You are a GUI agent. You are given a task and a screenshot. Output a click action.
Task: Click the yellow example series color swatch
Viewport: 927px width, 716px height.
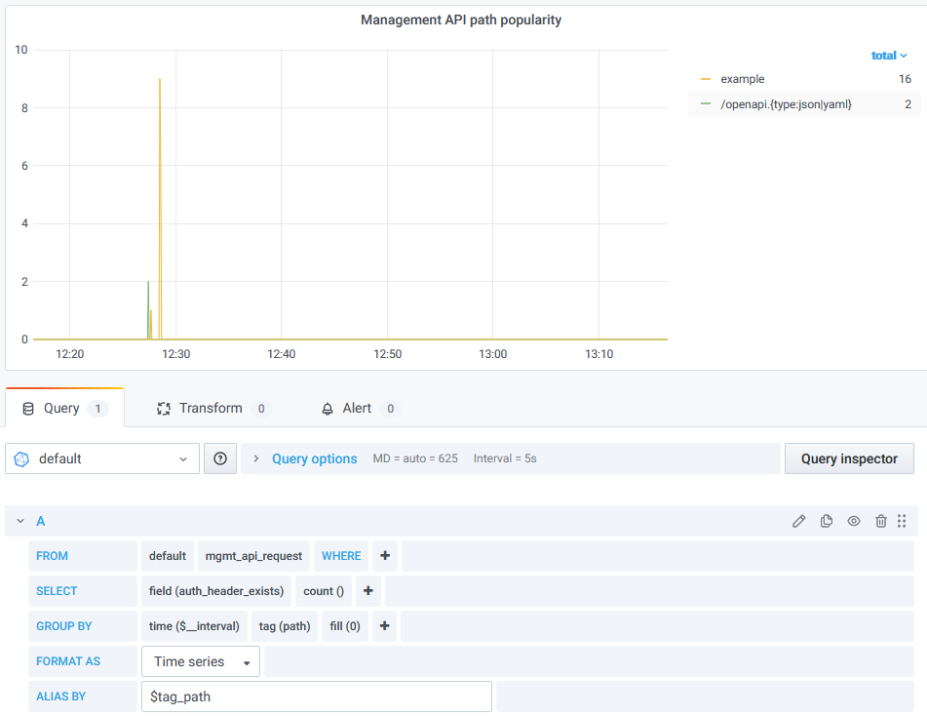(706, 79)
